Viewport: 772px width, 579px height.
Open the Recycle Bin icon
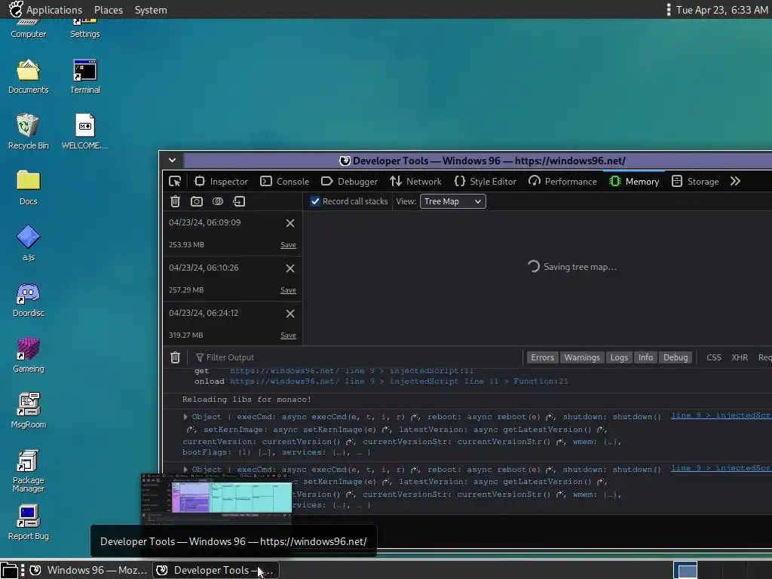[28, 132]
